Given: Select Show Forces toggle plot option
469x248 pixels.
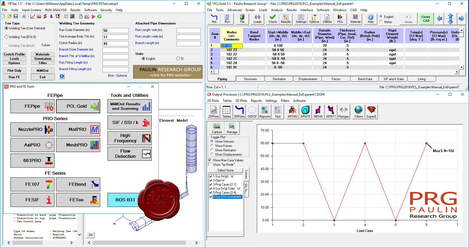Looking at the screenshot, I should click(212, 146).
